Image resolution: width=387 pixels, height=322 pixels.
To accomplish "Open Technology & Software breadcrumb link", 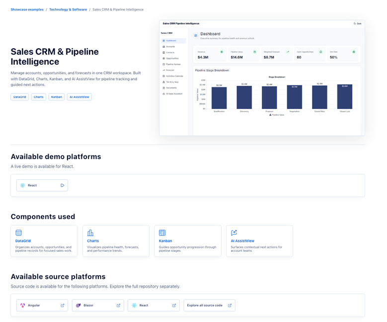I will [x=68, y=9].
